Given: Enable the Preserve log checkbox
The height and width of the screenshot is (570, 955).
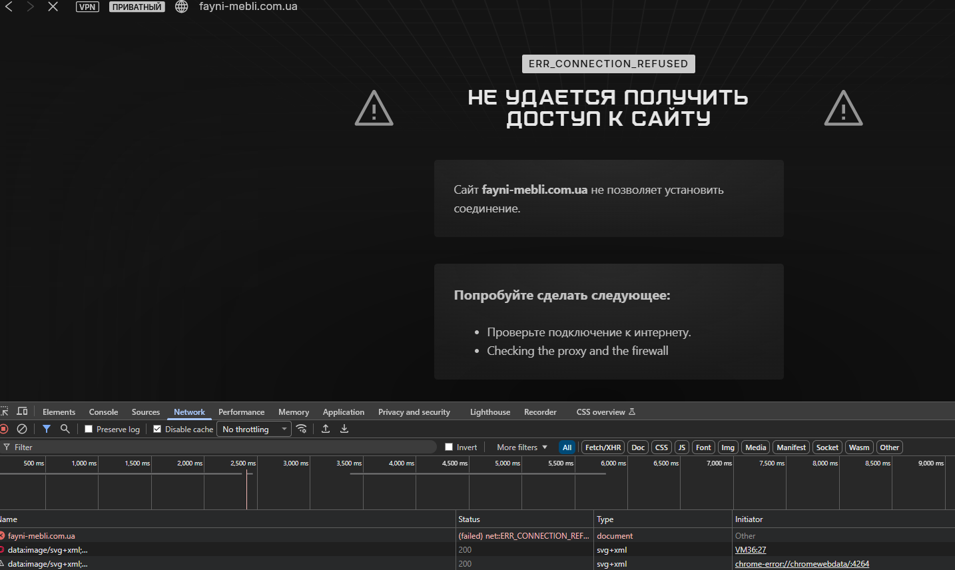Looking at the screenshot, I should [x=89, y=429].
